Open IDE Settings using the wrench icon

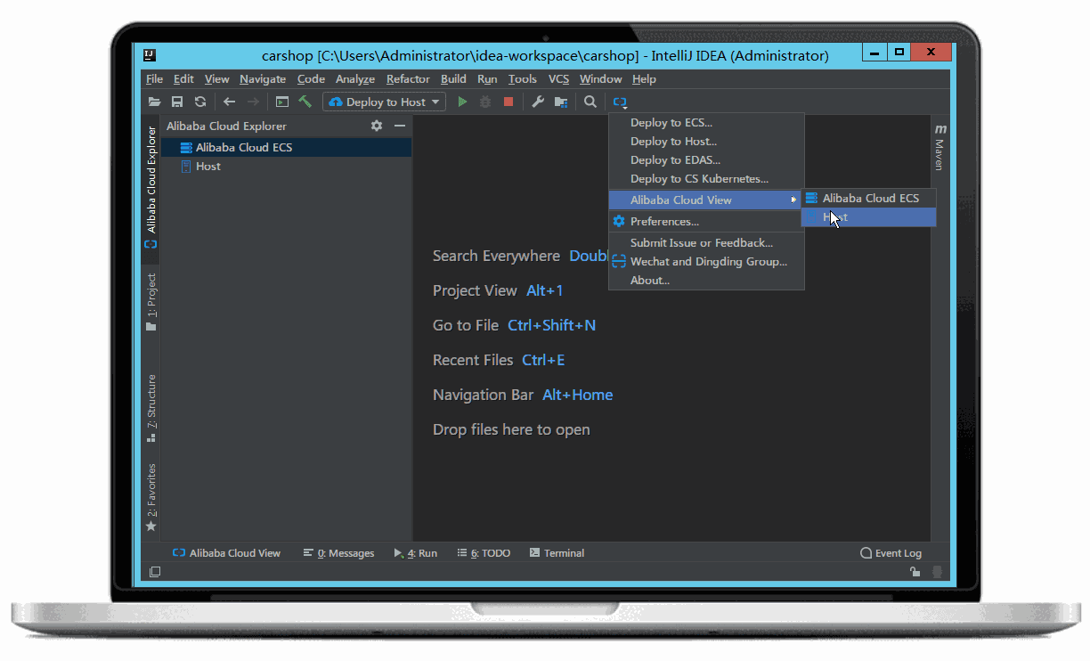tap(537, 102)
